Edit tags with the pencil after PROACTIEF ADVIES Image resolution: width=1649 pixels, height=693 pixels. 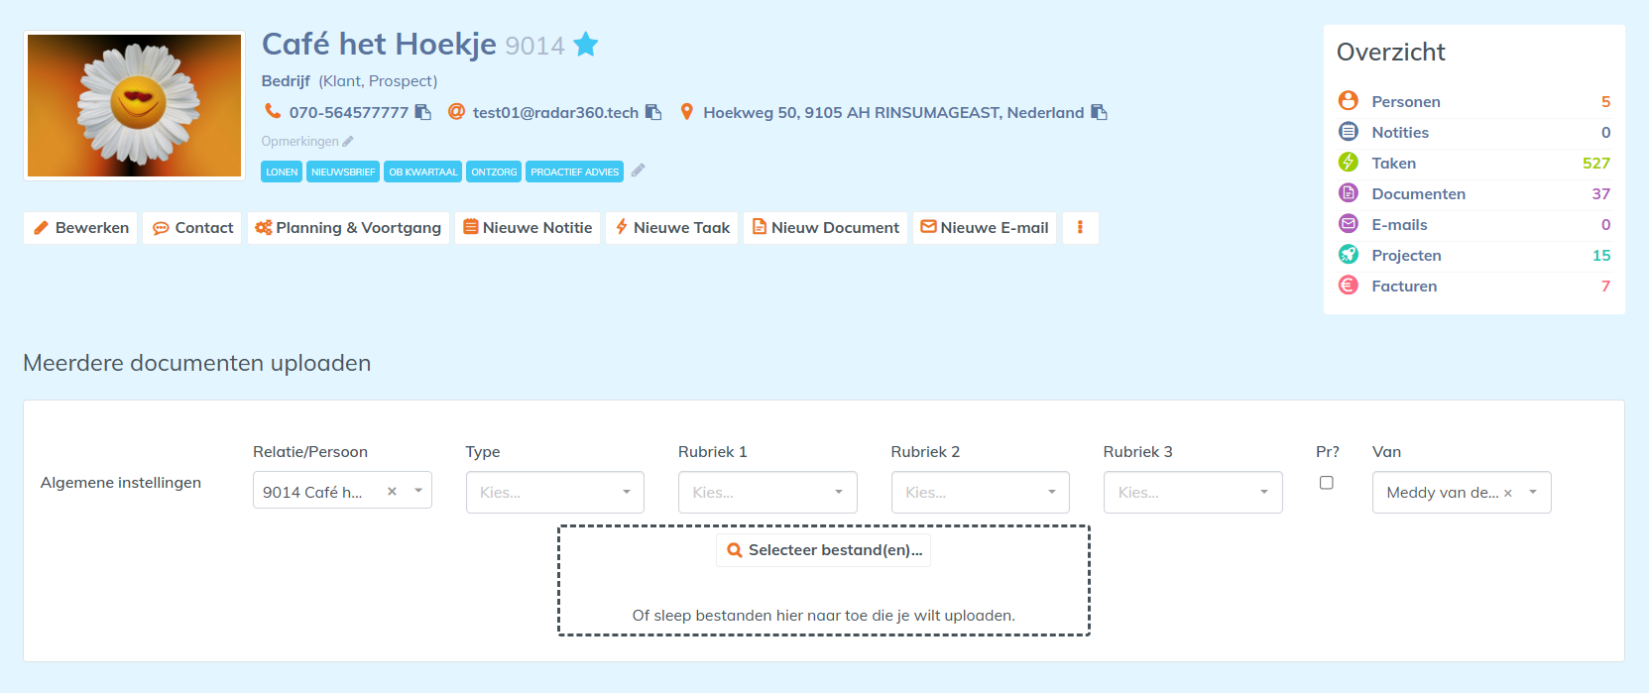click(x=638, y=171)
